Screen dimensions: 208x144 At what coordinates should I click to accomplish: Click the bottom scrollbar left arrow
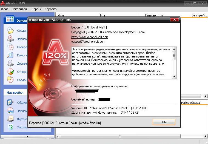(58, 136)
